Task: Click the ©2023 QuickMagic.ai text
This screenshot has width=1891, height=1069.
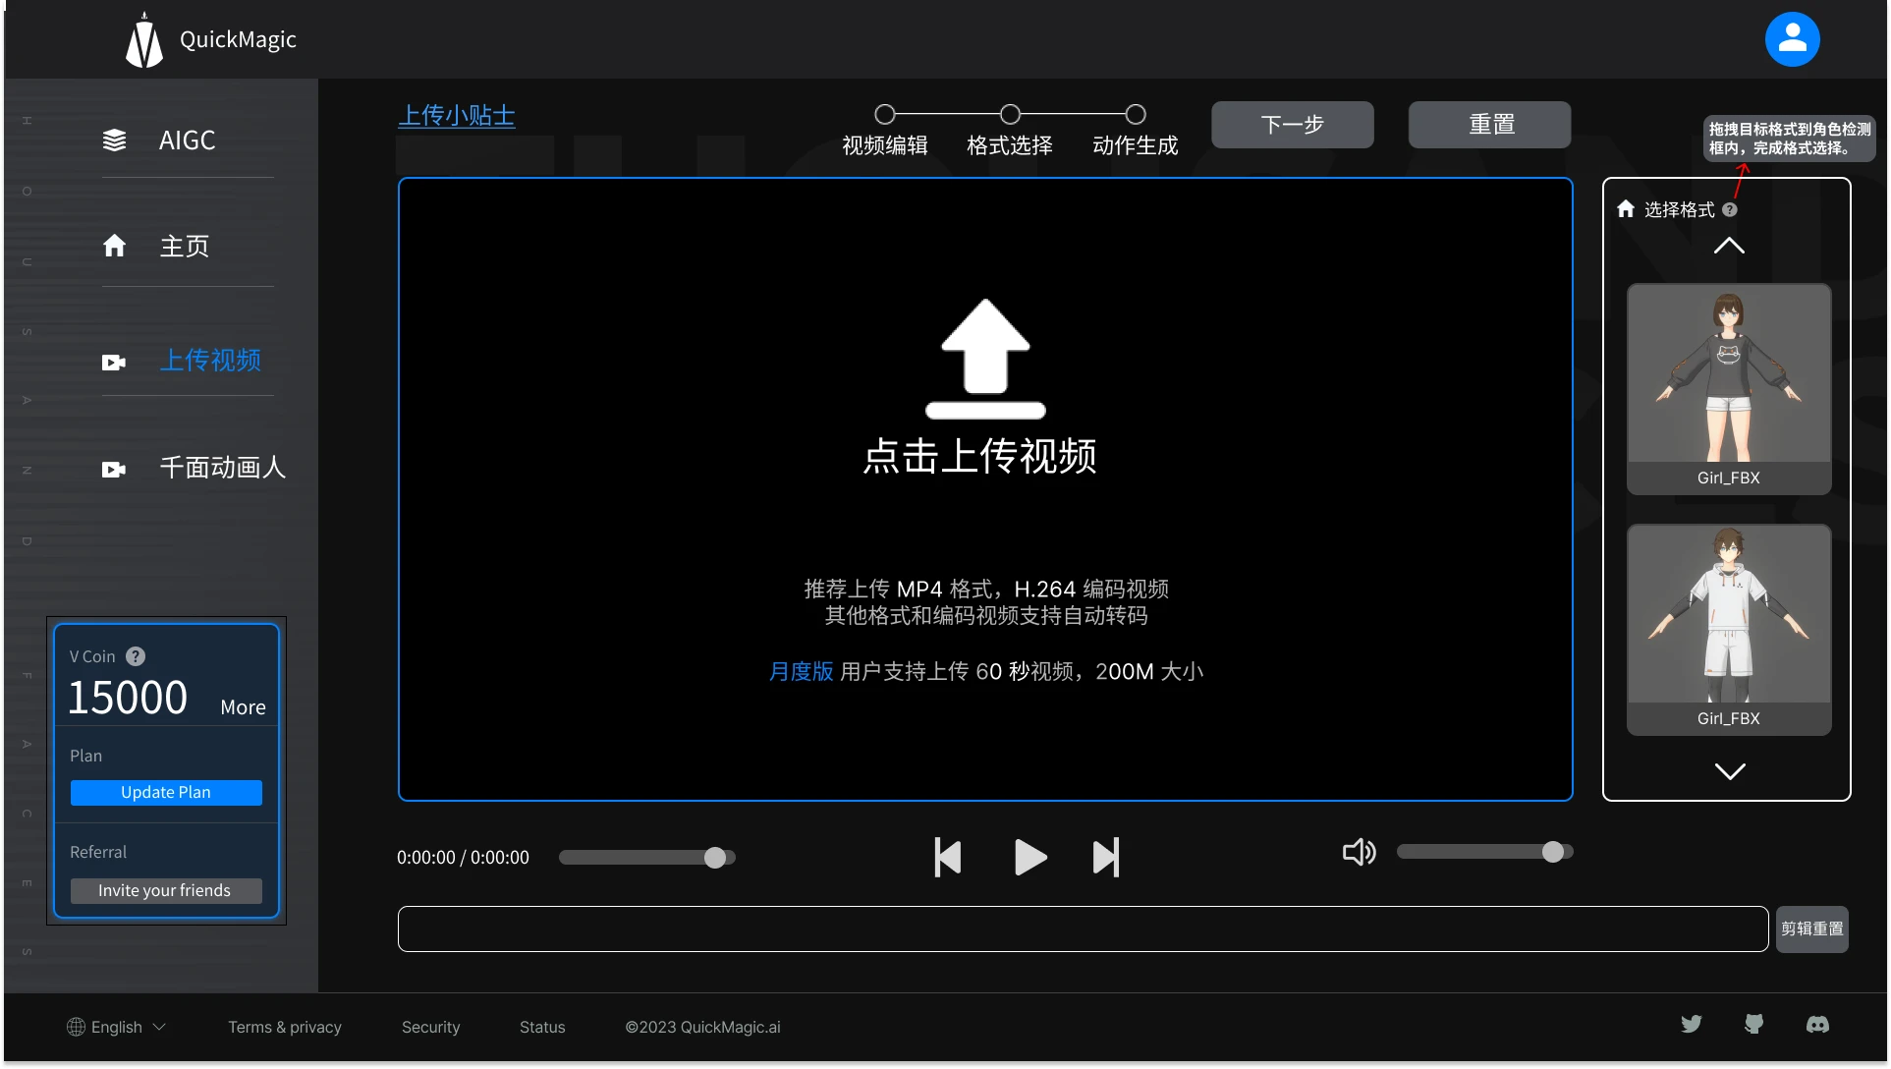Action: click(702, 1027)
